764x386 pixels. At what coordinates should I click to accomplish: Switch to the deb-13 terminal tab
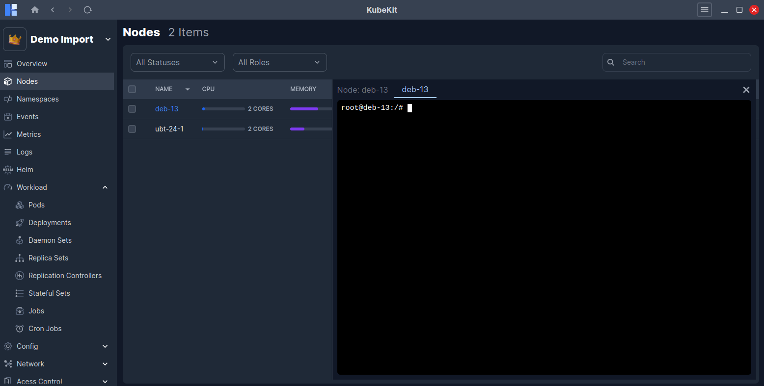(415, 90)
